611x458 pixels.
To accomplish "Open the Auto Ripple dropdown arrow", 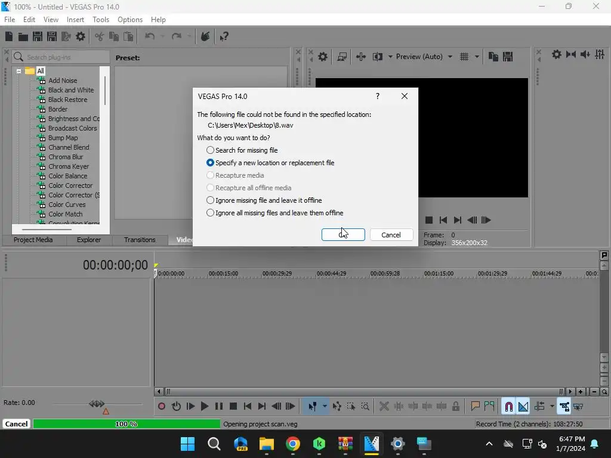I will click(x=552, y=407).
